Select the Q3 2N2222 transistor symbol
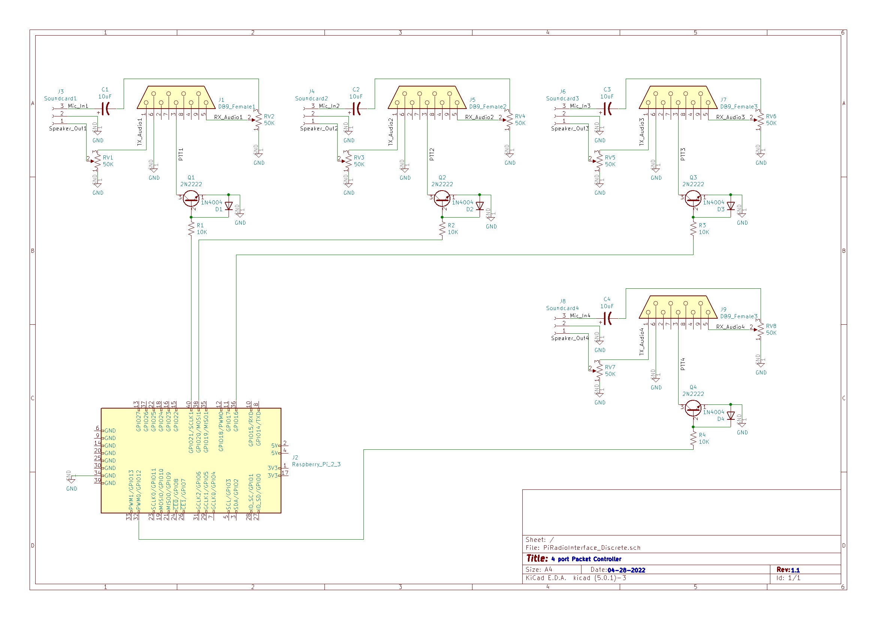Screen dimensions: 876x619 point(693,199)
